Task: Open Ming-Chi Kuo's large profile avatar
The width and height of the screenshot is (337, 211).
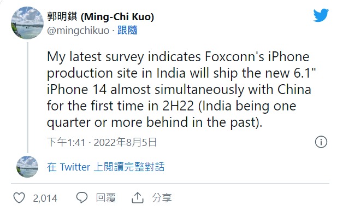Action: pyautogui.click(x=27, y=23)
